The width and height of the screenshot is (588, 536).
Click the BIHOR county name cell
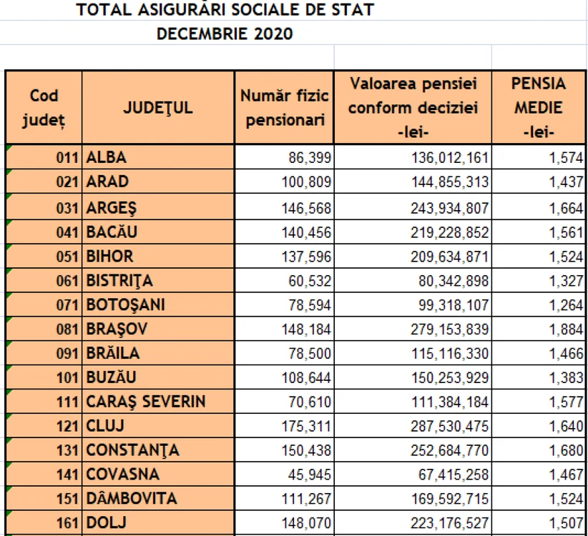pos(158,256)
